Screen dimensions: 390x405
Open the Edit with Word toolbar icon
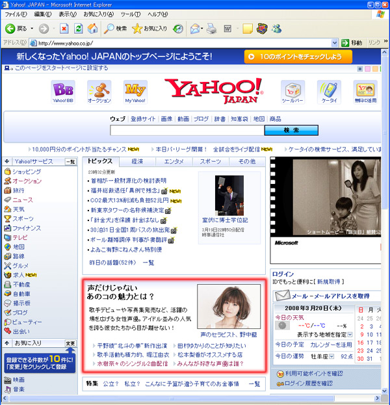227,29
